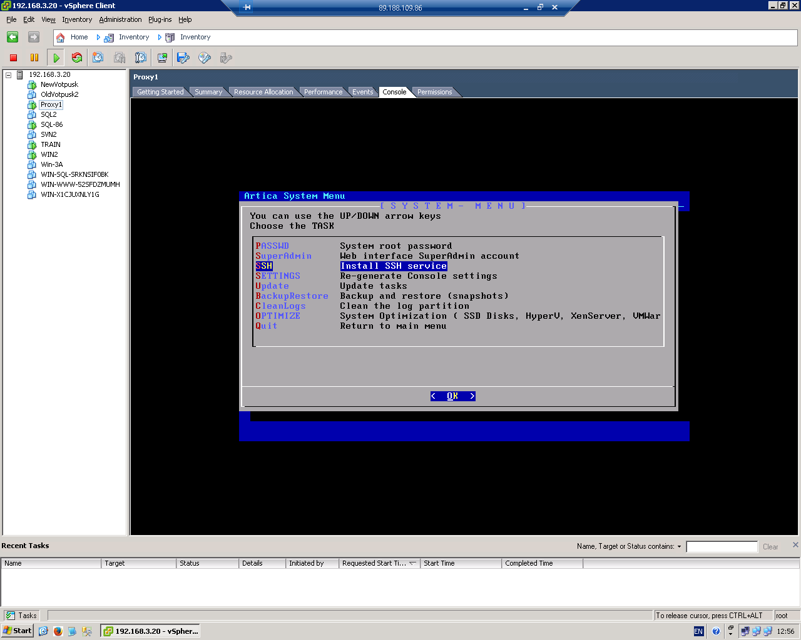Open the Windows Start menu

pos(17,631)
